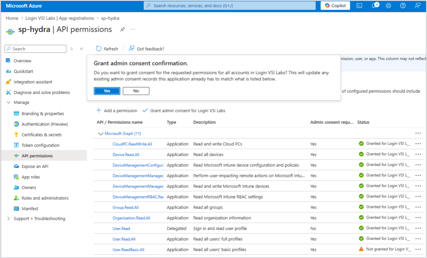Open Expose an API

point(35,166)
